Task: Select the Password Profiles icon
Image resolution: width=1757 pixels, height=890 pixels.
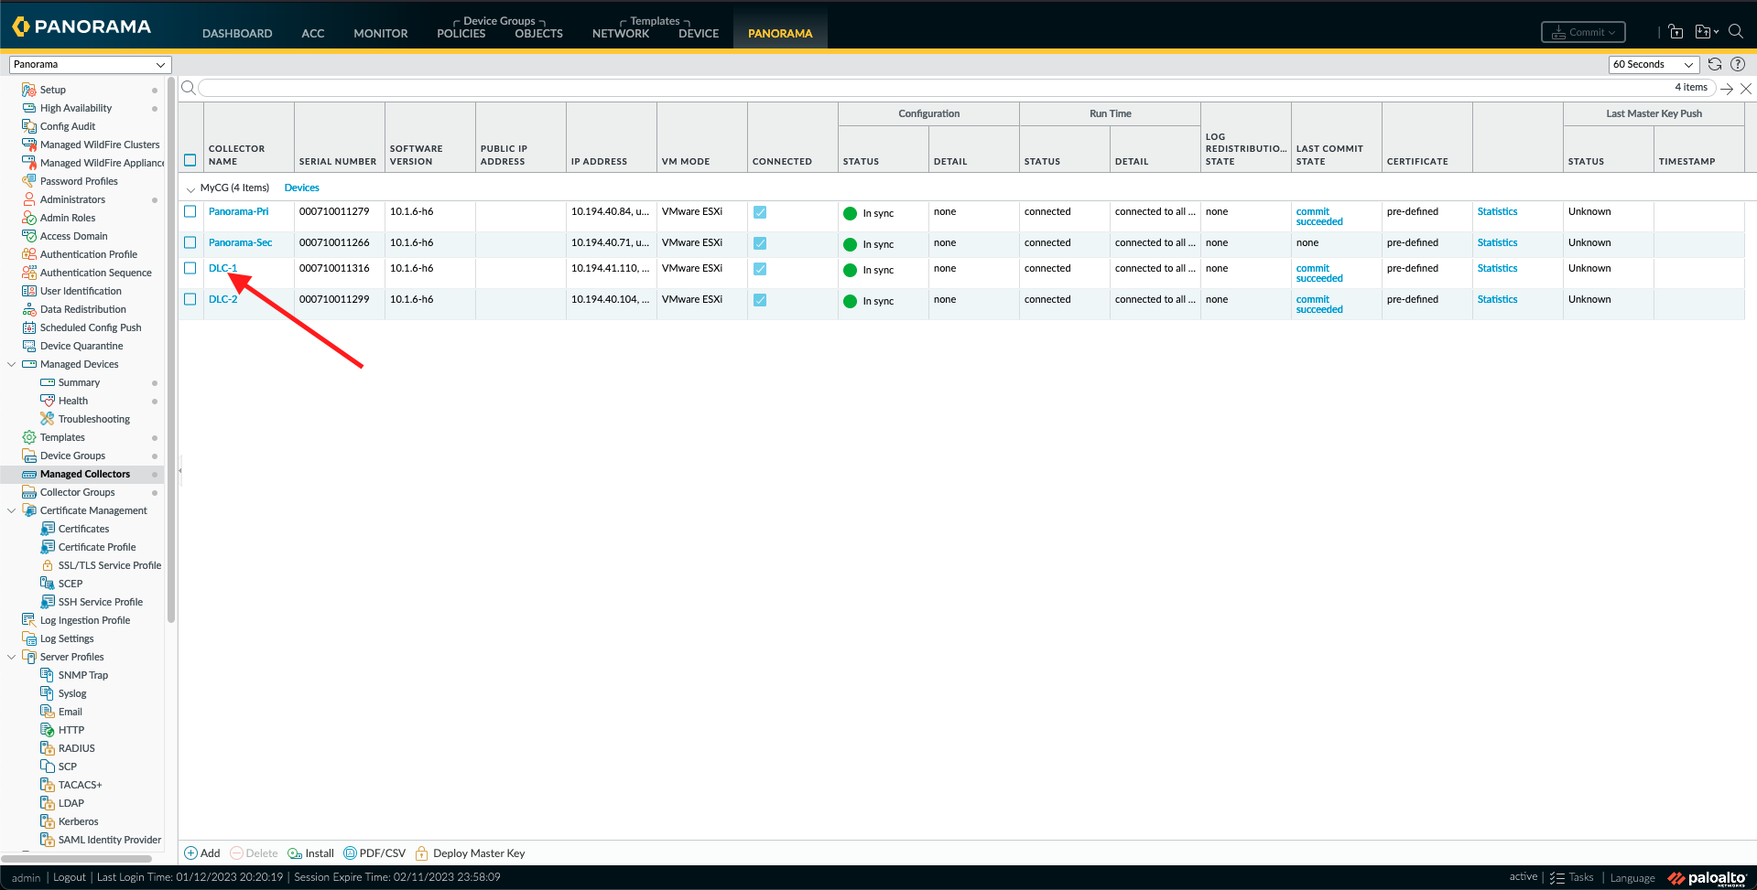Action: [x=27, y=180]
